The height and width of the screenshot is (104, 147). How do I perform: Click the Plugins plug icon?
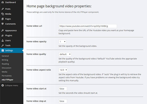(x=3, y=36)
